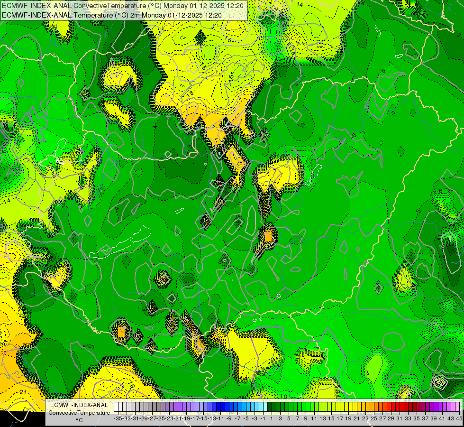The height and width of the screenshot is (427, 464).
Task: Click the -35 value on the legend scale
Action: (118, 418)
